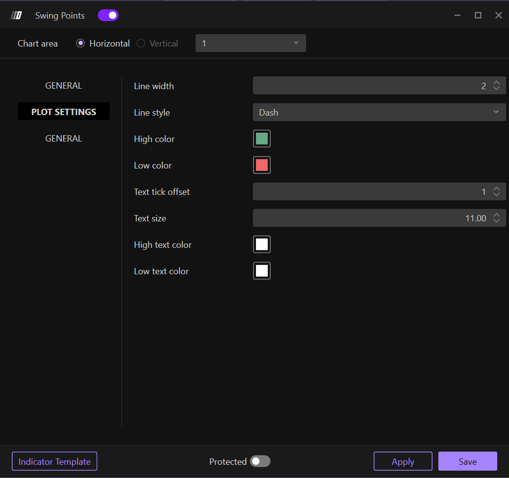509x478 pixels.
Task: Enable the Protected toggle
Action: click(x=260, y=461)
